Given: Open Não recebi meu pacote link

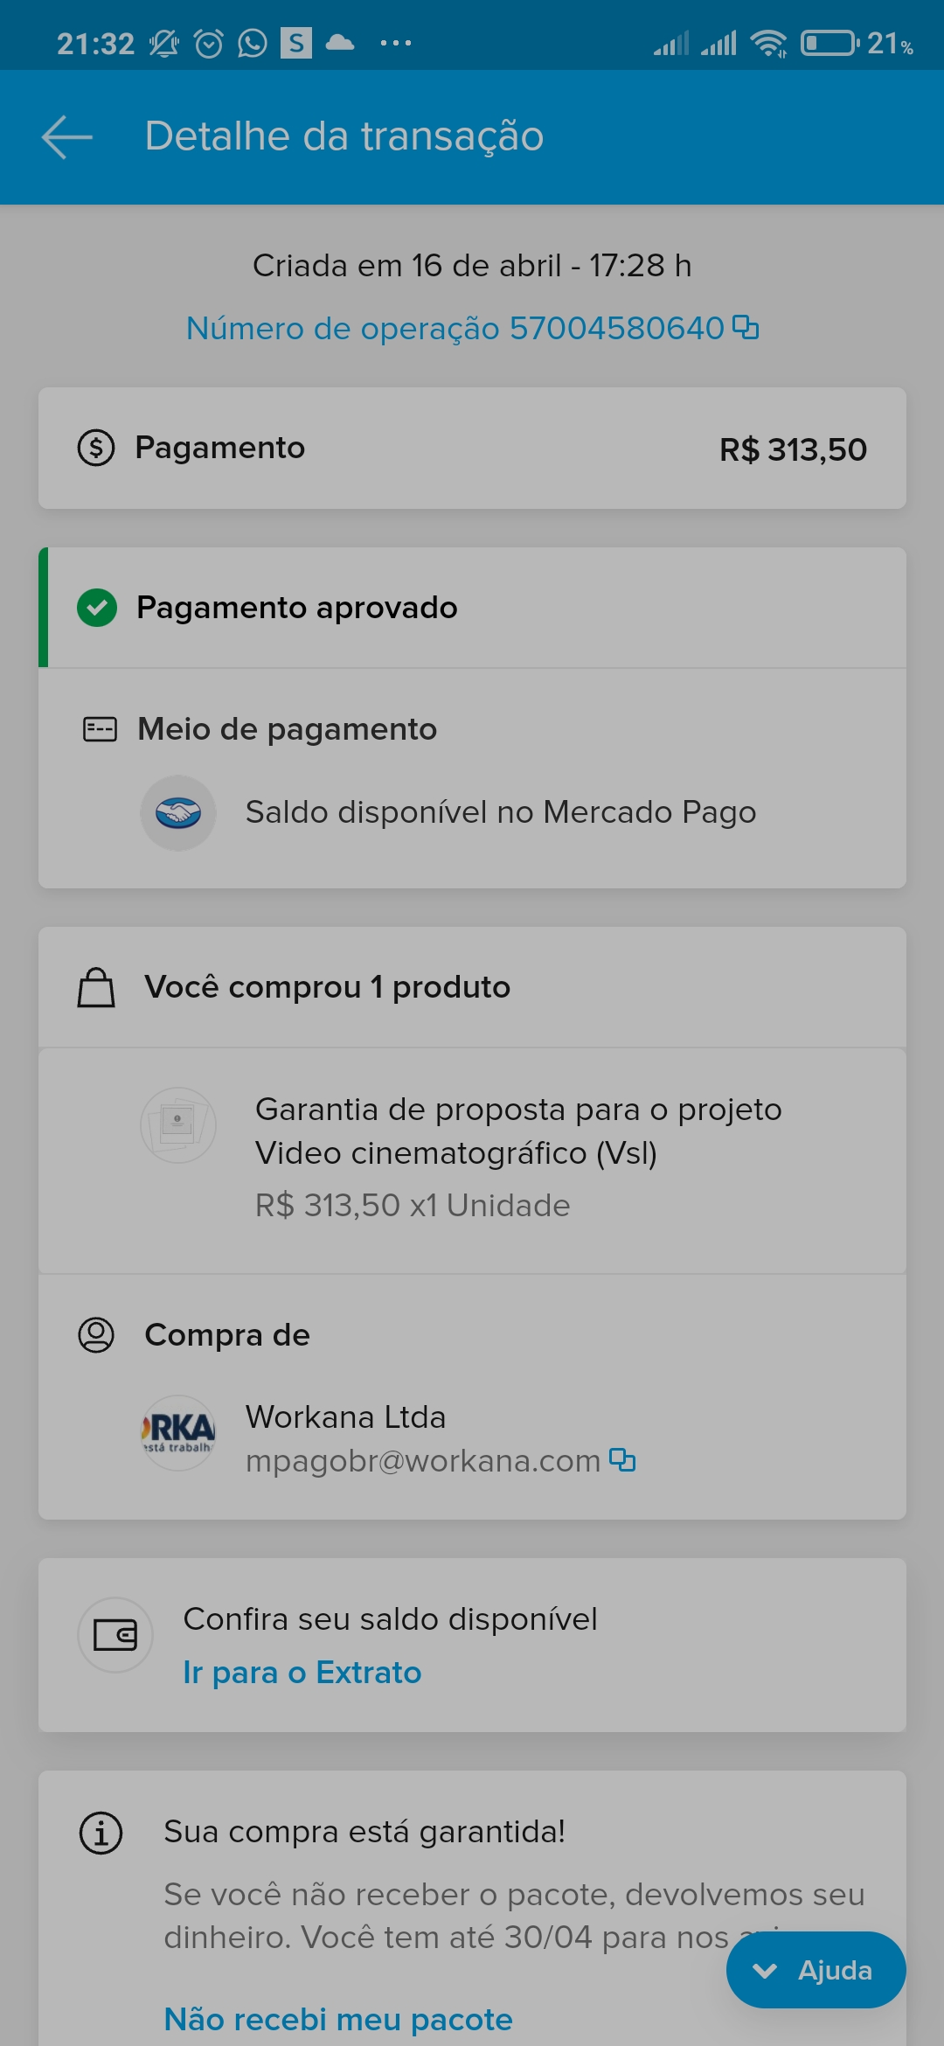Looking at the screenshot, I should pos(338,2019).
